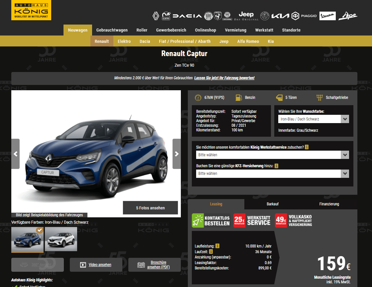Show the previous car photo
The width and height of the screenshot is (372, 287).
pos(15,154)
